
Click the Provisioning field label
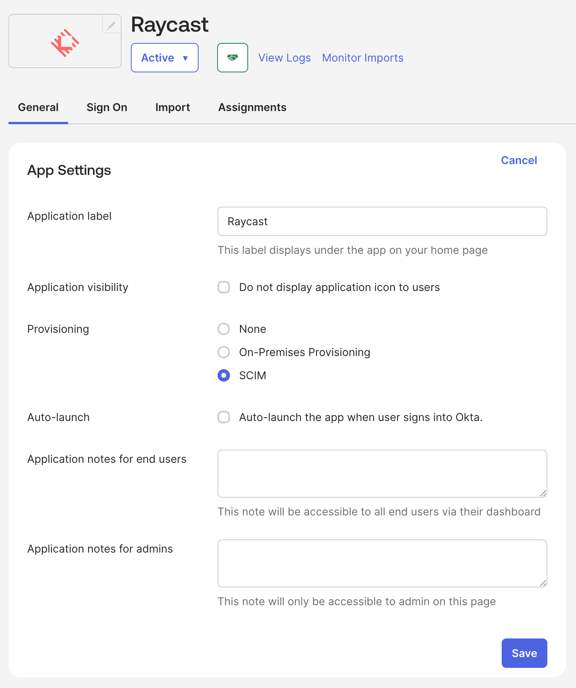(x=58, y=329)
